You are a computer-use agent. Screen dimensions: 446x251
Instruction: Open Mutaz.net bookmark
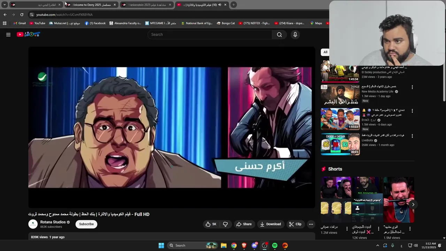64,23
